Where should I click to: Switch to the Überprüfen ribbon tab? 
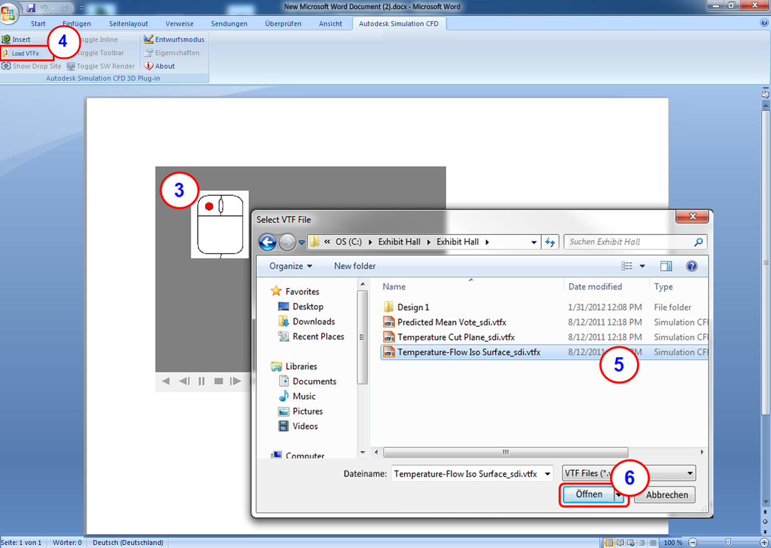coord(283,24)
